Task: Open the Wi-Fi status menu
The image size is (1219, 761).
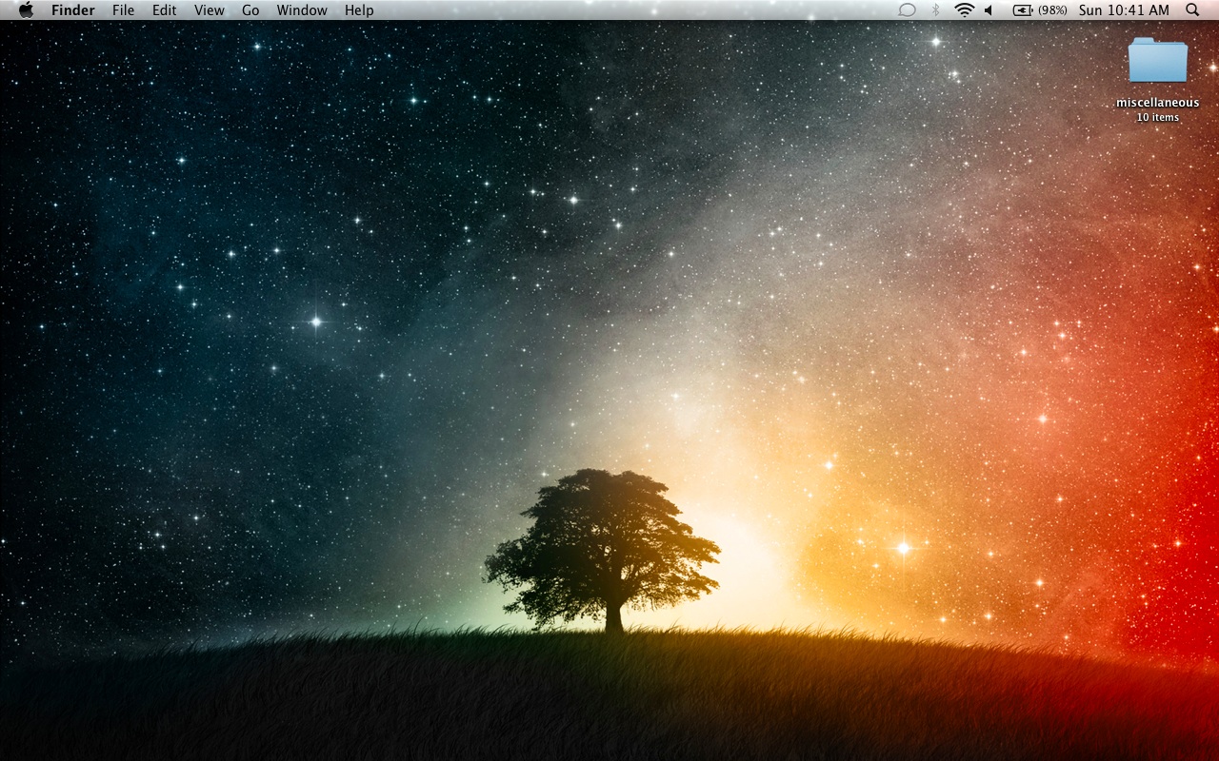Action: click(965, 10)
